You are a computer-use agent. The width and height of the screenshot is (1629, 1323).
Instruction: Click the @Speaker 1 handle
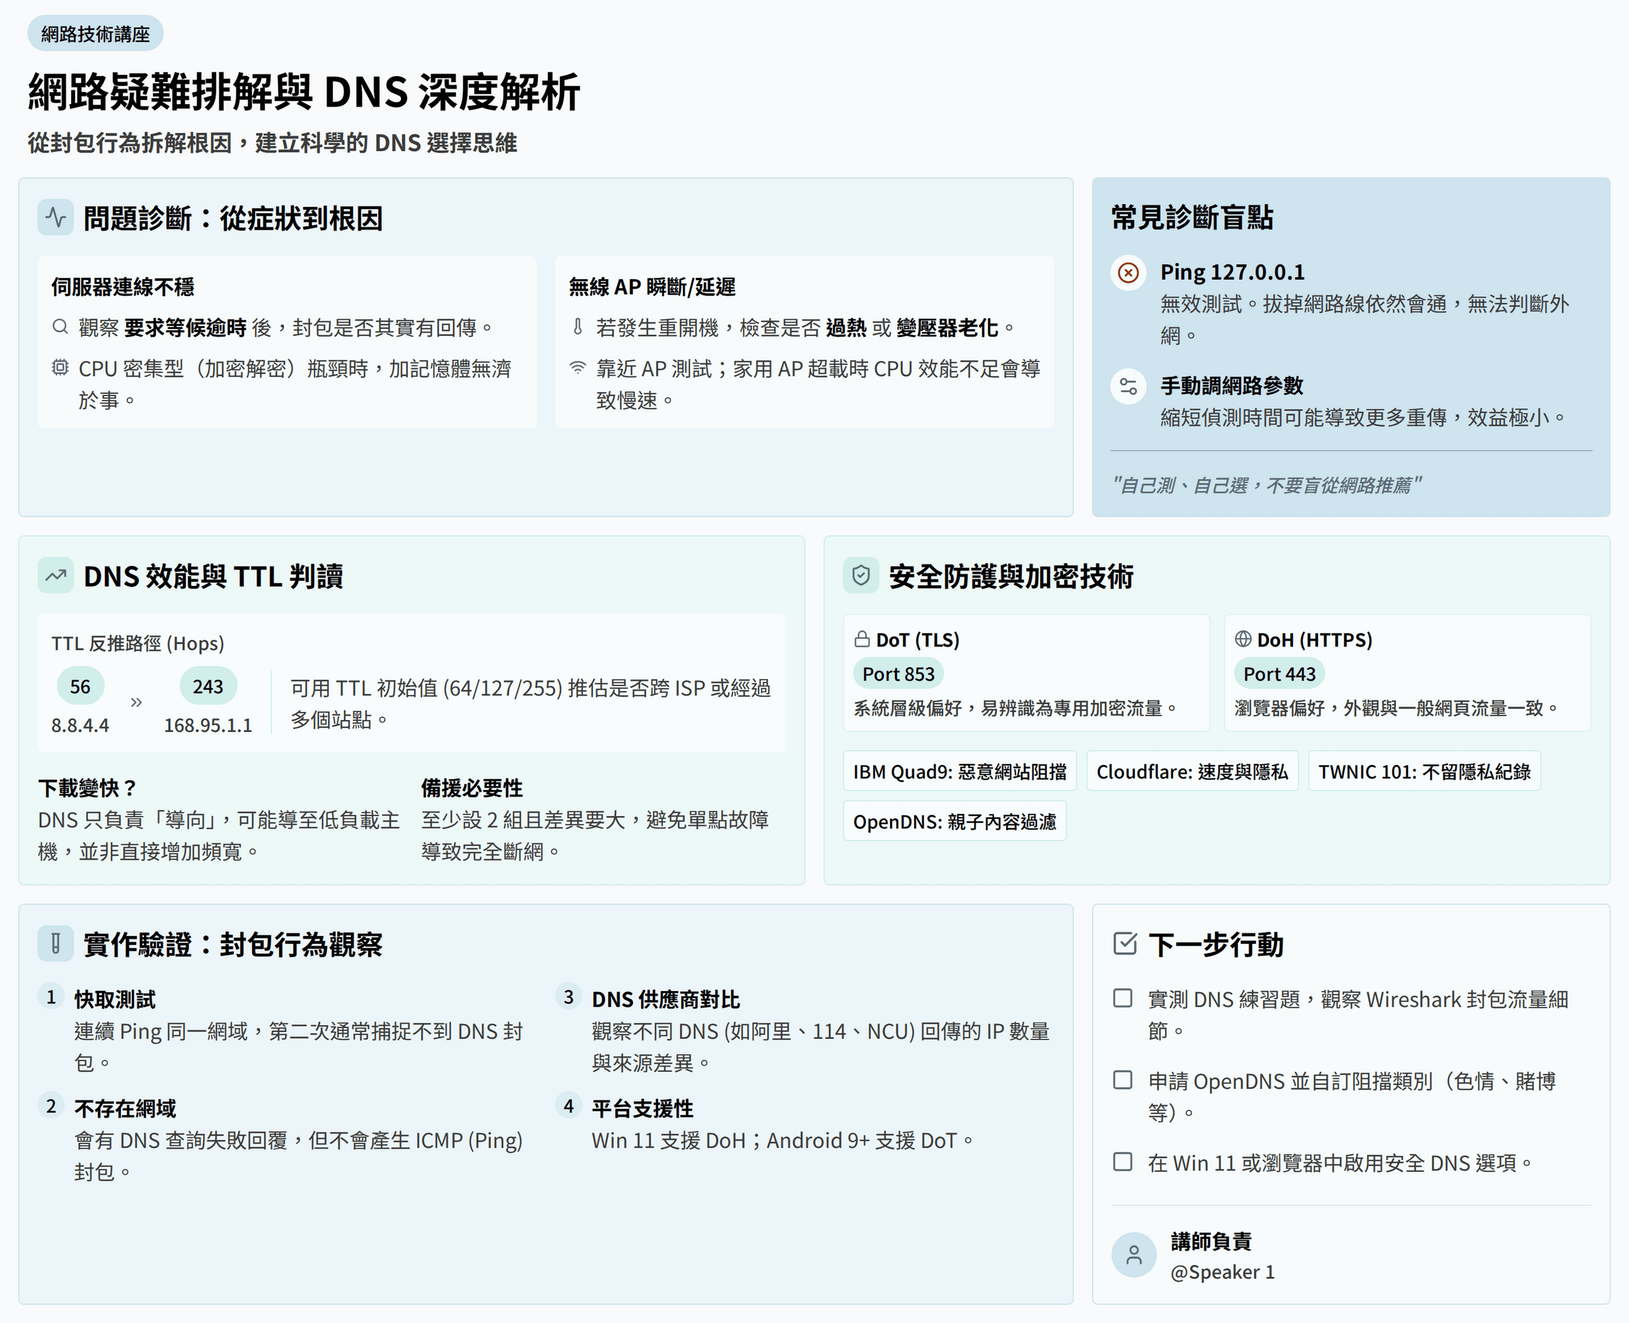coord(1222,1272)
